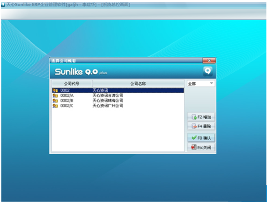The image size is (268, 203).
Task: Select the 天心资讯广州公司 row
Action: point(118,106)
